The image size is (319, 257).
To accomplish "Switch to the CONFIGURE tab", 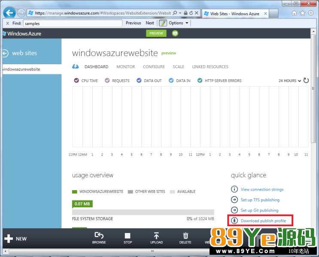I will [x=154, y=67].
